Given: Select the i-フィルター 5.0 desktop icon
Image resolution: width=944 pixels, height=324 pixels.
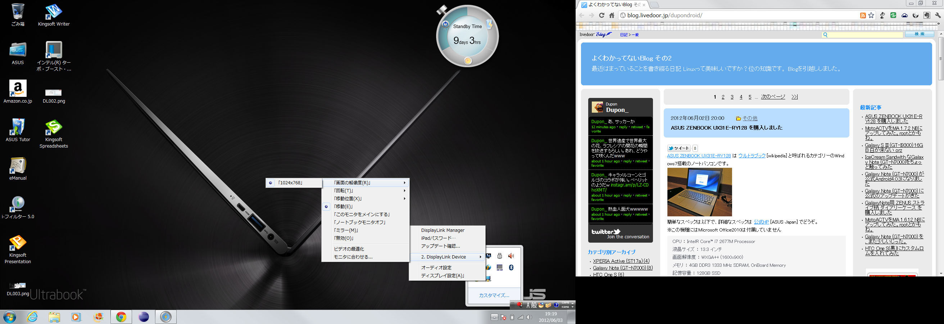Looking at the screenshot, I should (18, 207).
